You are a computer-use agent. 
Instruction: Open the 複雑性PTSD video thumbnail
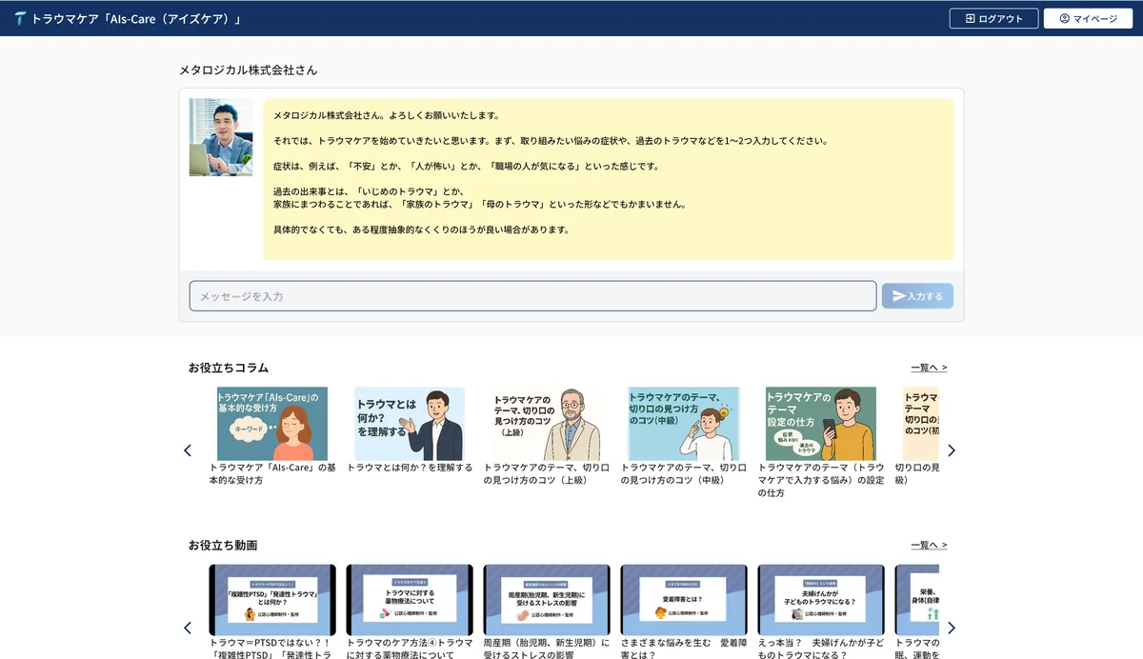pyautogui.click(x=272, y=600)
